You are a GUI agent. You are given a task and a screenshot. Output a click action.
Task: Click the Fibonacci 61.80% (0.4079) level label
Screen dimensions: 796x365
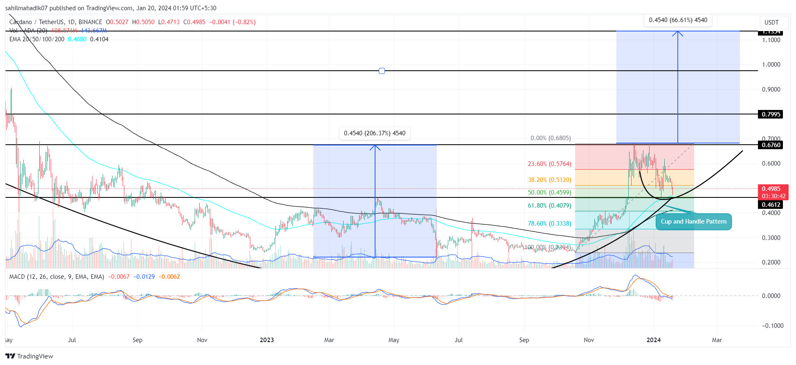coord(549,206)
